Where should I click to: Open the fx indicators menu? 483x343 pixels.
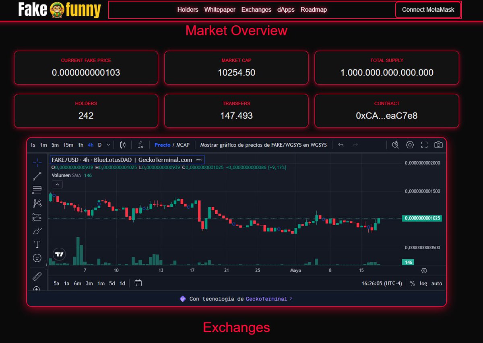(x=140, y=145)
